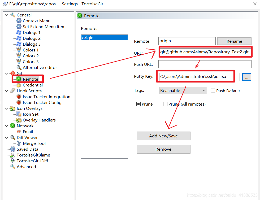Click the Add New/Save button
Image resolution: width=260 pixels, height=200 pixels.
(x=163, y=136)
